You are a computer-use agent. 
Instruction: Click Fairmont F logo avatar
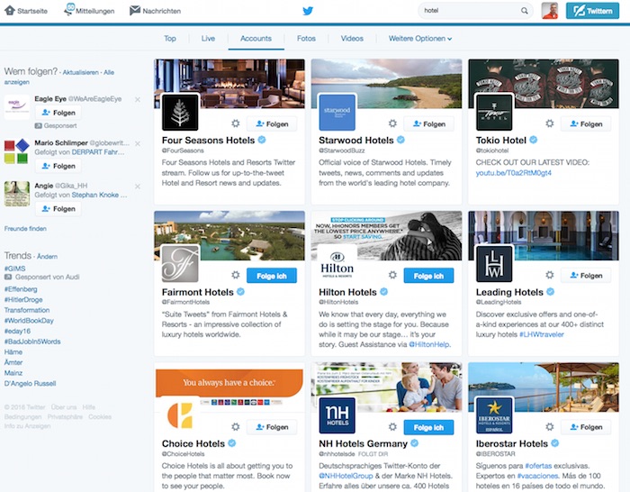(180, 264)
